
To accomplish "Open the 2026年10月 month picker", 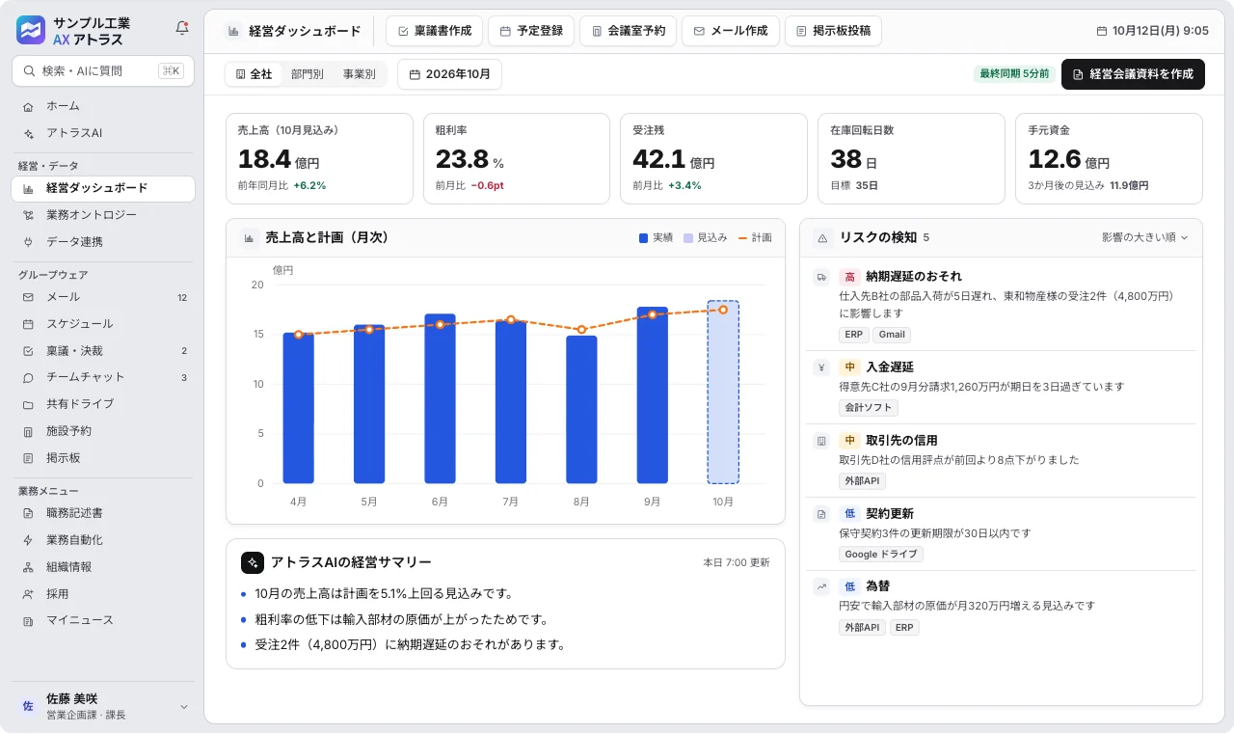I will 449,74.
